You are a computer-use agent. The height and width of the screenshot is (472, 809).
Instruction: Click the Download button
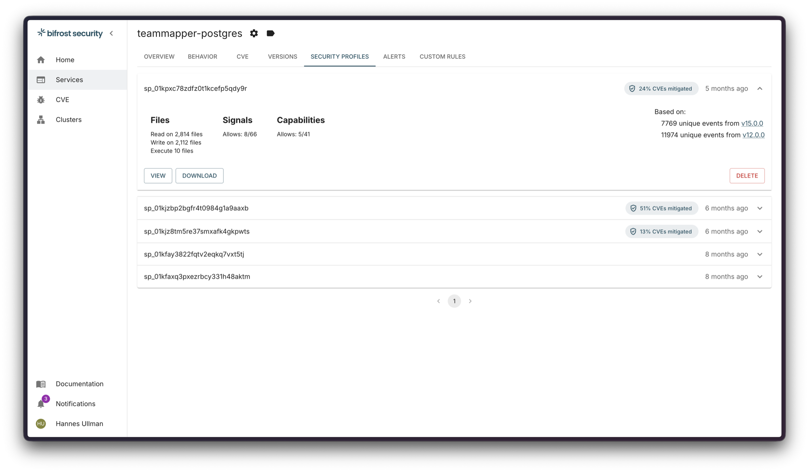point(199,176)
